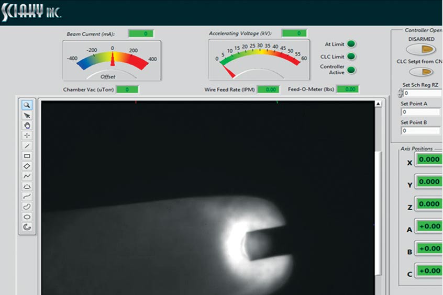
Task: Click the Beam Current offset gauge
Action: [112, 61]
